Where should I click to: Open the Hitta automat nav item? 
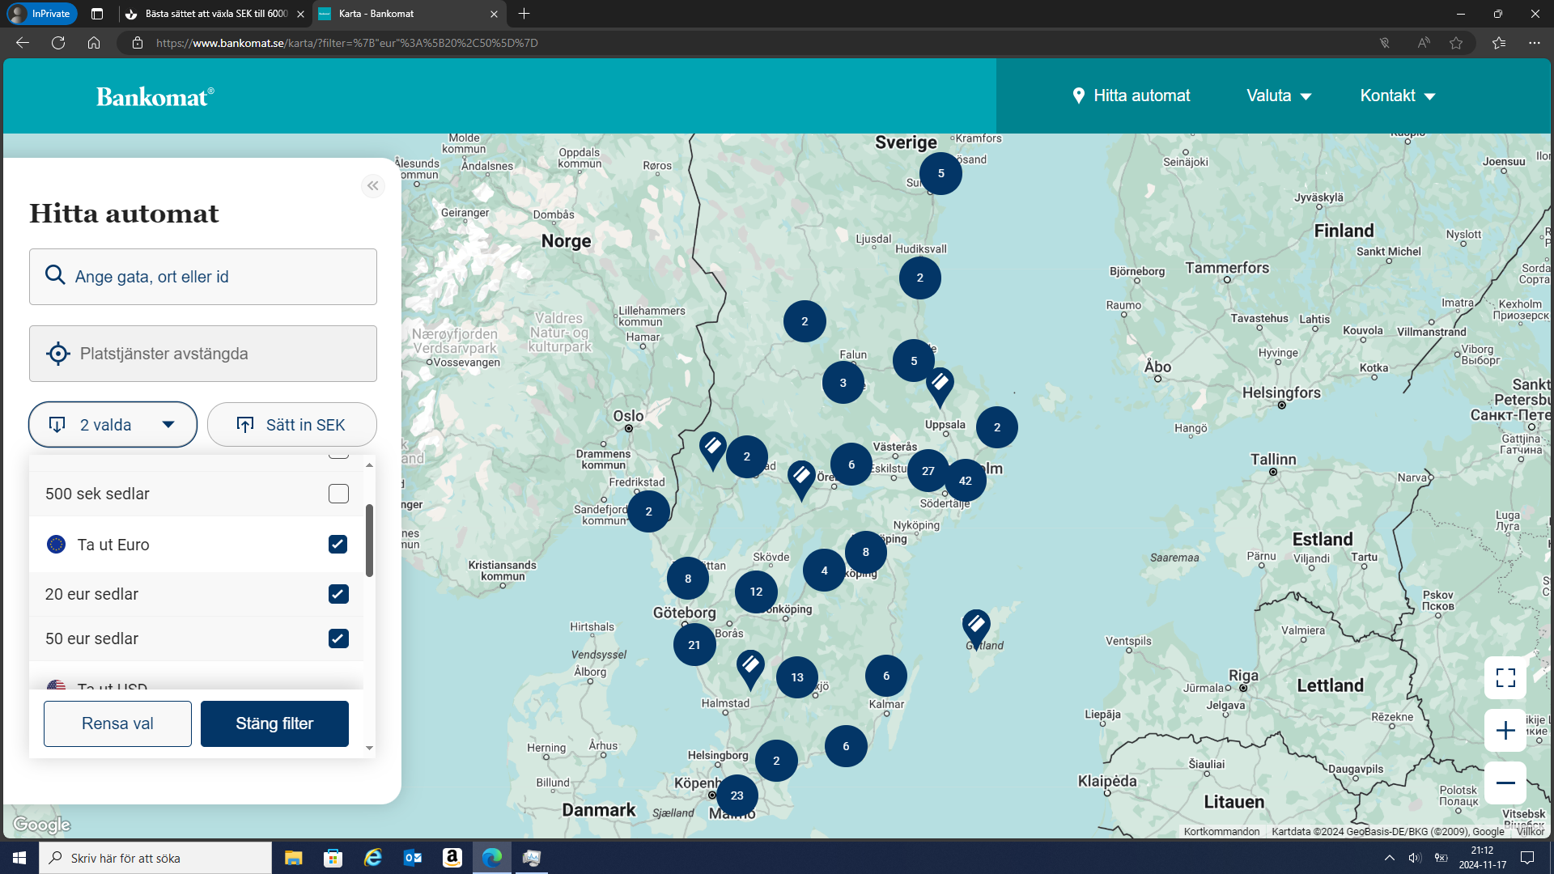coord(1131,95)
